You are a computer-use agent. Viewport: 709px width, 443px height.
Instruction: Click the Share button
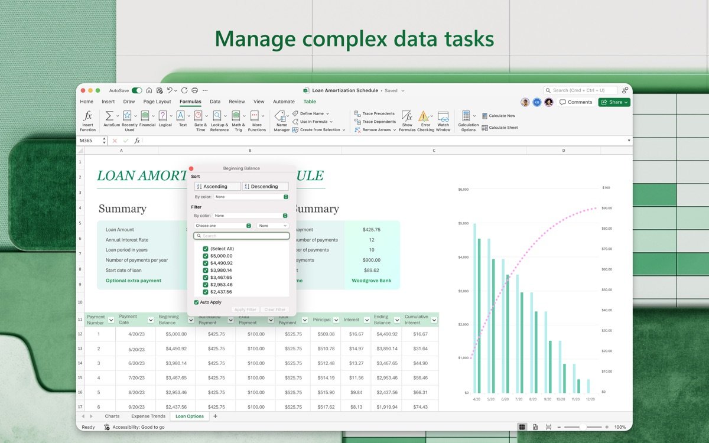point(614,102)
